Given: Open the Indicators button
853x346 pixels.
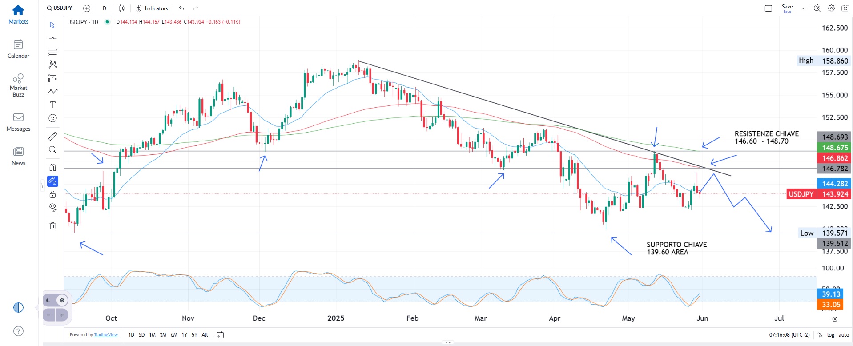Looking at the screenshot, I should click(152, 8).
